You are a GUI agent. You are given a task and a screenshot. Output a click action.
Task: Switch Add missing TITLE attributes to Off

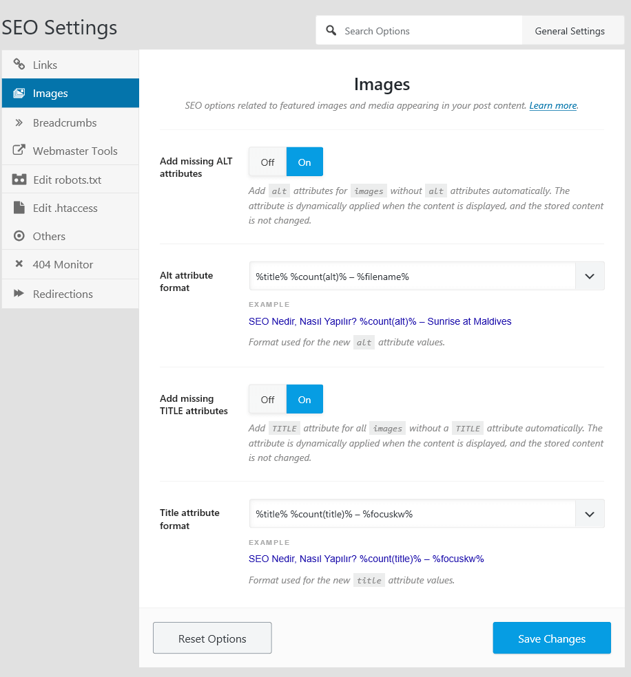pos(267,399)
